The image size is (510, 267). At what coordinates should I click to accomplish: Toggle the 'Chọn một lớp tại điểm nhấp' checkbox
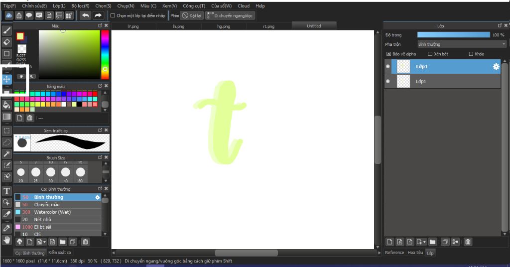[113, 15]
